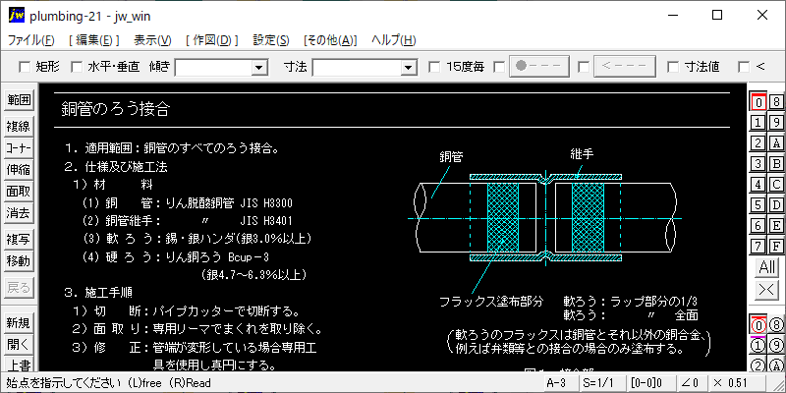Select square layer 1 button
Image resolution: width=786 pixels, height=393 pixels.
click(x=758, y=122)
